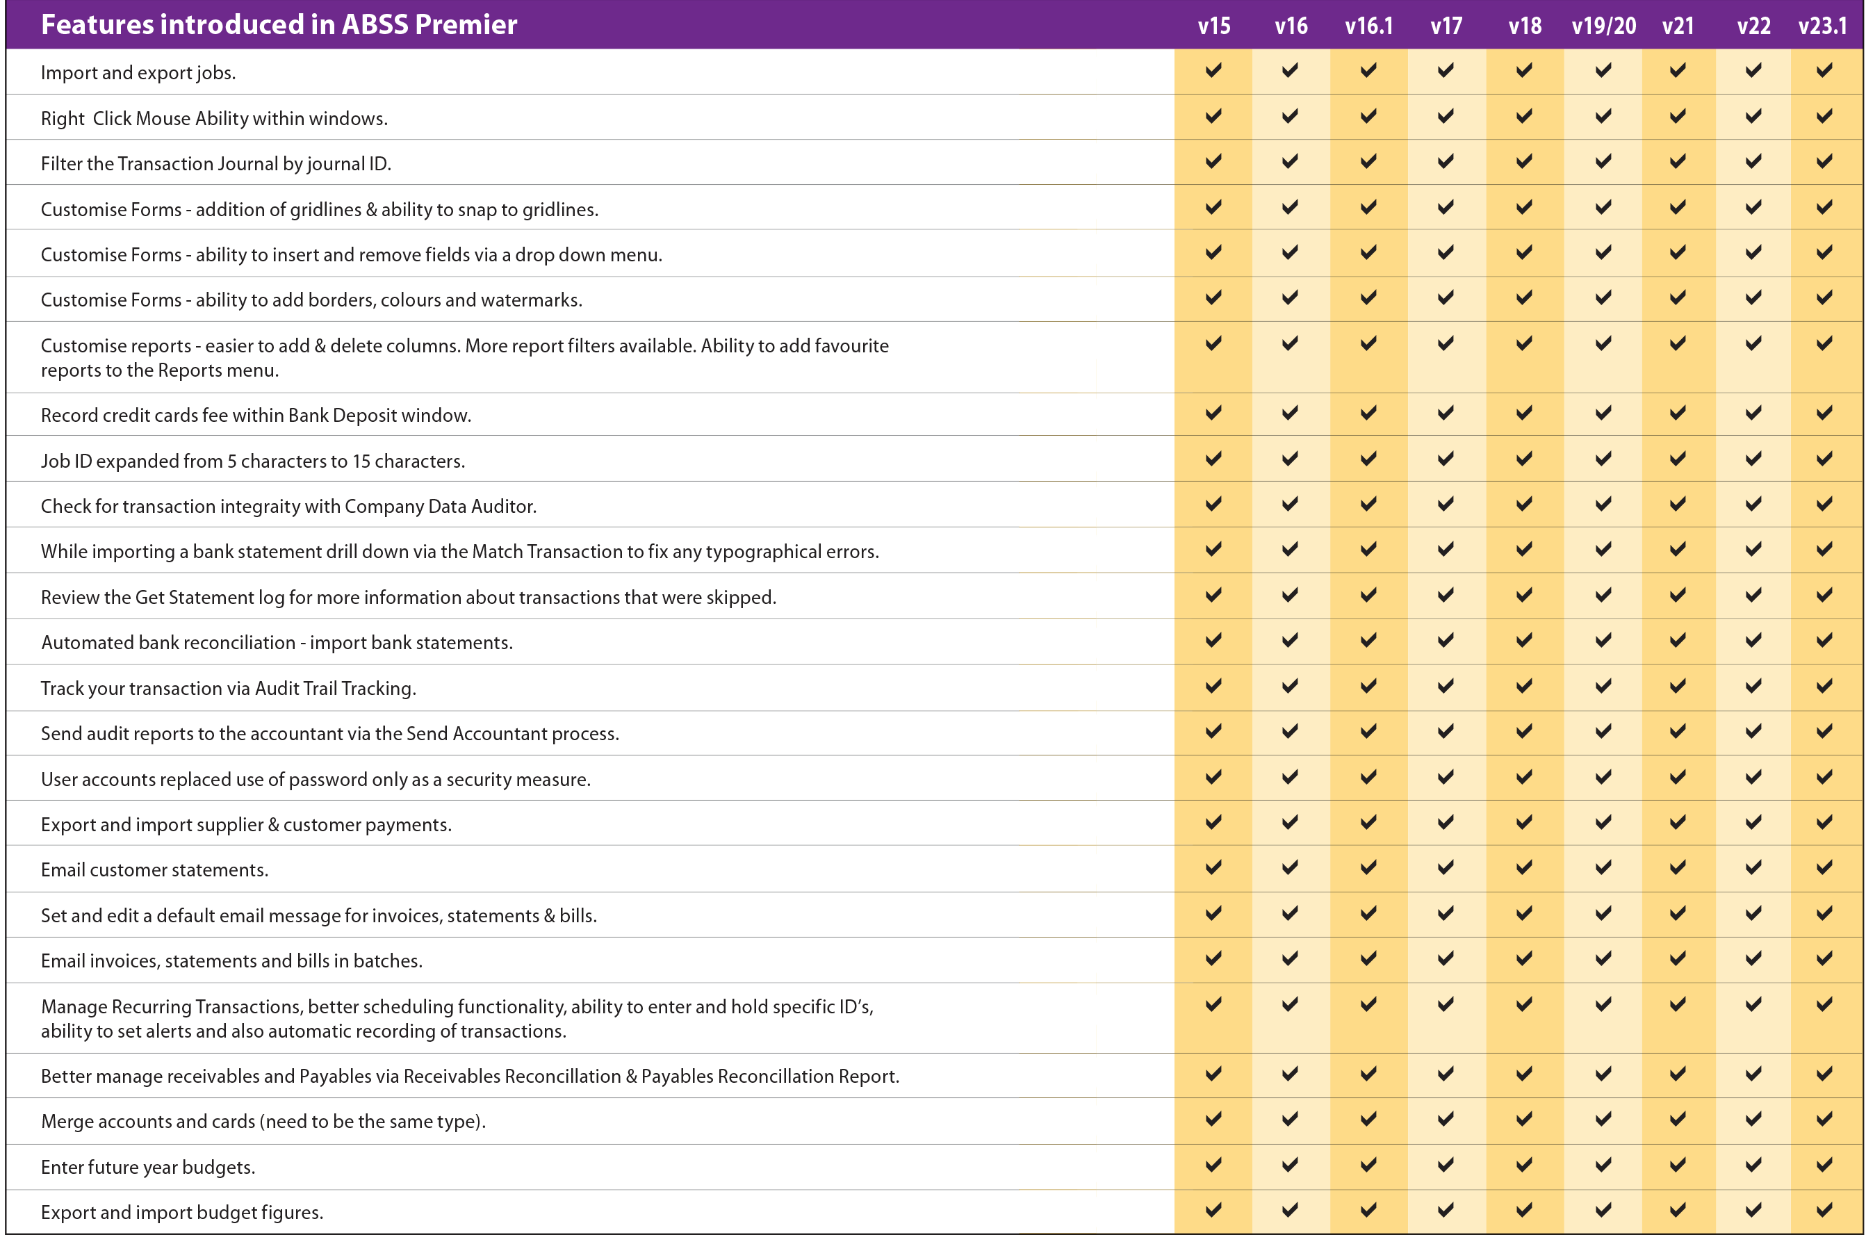Select the v23.1 column header

coord(1822,26)
